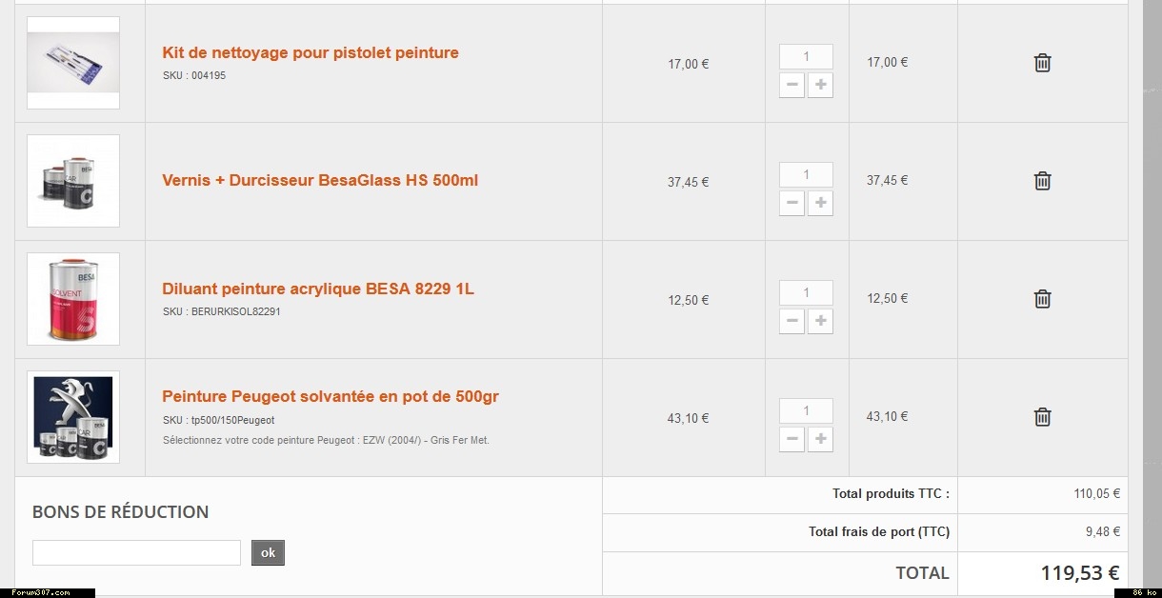Increase quantity of Vernis + Durcisseur BesaGlass

tap(820, 203)
